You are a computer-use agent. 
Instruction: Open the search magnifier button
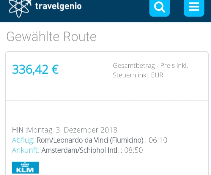click(x=160, y=8)
